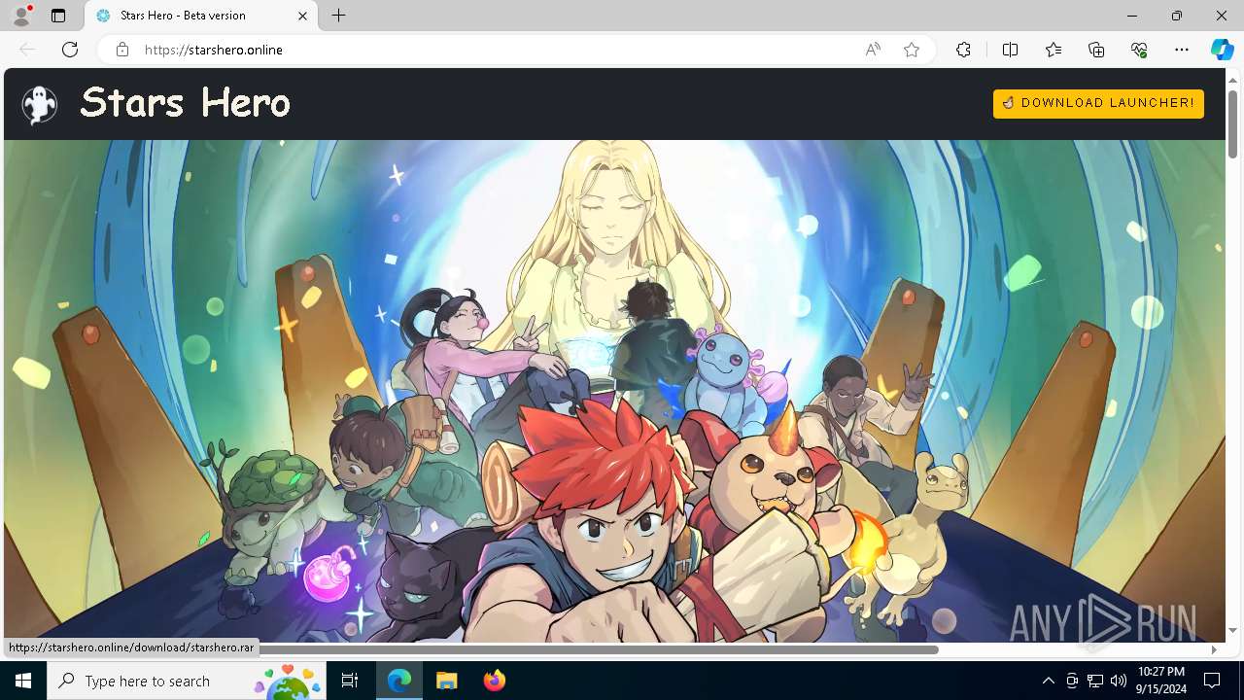
Task: Click the back navigation arrow
Action: (27, 50)
